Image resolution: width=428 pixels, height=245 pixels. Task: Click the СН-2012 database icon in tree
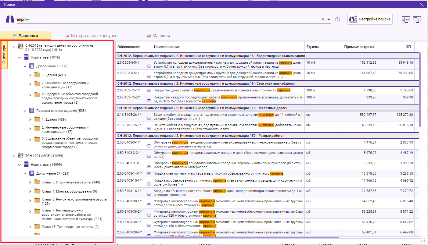tap(21, 46)
